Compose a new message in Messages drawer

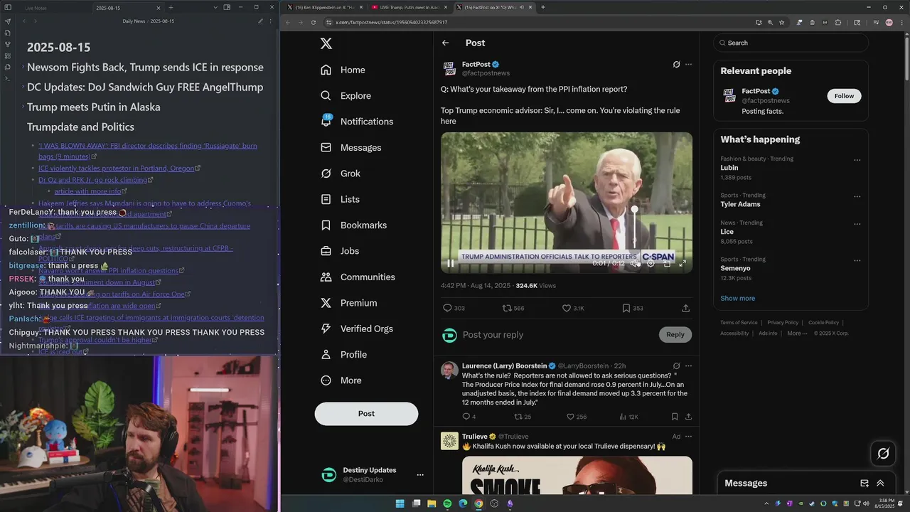[x=864, y=484]
